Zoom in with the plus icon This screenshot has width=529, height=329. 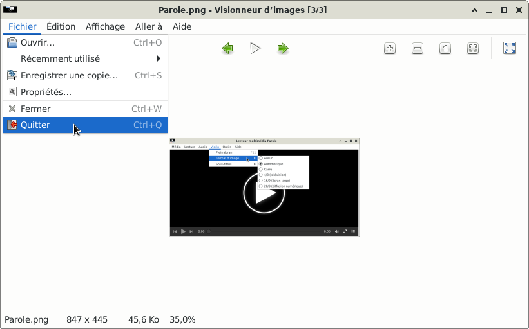(390, 48)
